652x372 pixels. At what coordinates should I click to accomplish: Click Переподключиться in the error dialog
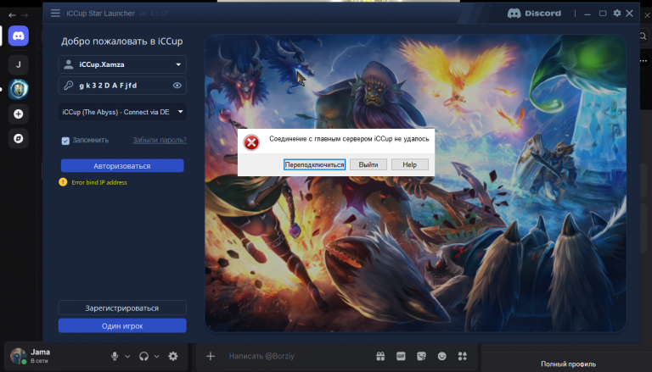pos(314,164)
